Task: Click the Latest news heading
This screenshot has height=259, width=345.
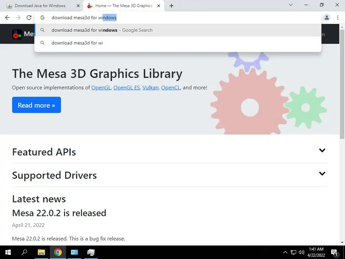Action: tap(39, 199)
